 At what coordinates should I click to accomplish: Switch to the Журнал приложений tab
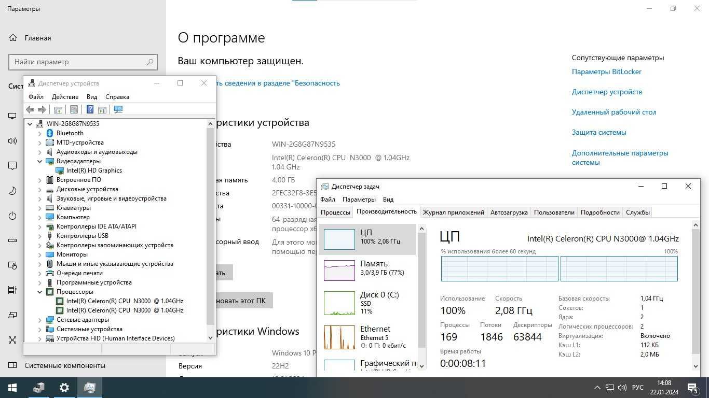[x=454, y=212]
